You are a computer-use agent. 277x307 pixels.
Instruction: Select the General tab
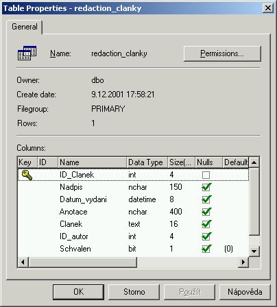pos(25,27)
